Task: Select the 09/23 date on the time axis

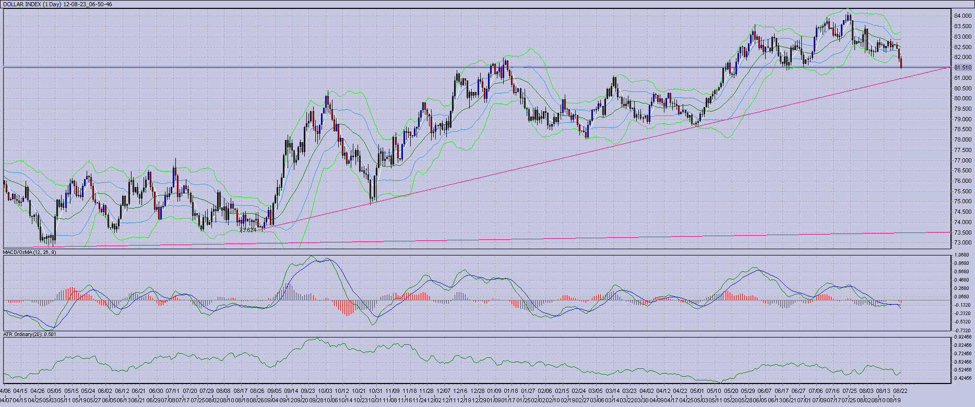Action: point(308,391)
